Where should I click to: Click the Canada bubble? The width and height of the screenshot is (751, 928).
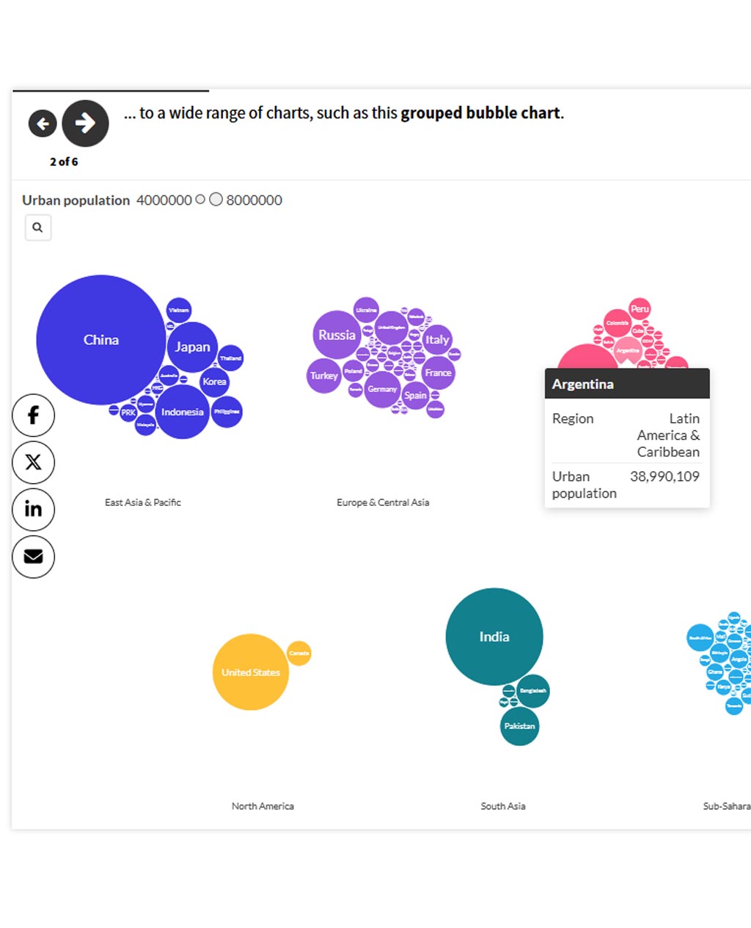298,653
